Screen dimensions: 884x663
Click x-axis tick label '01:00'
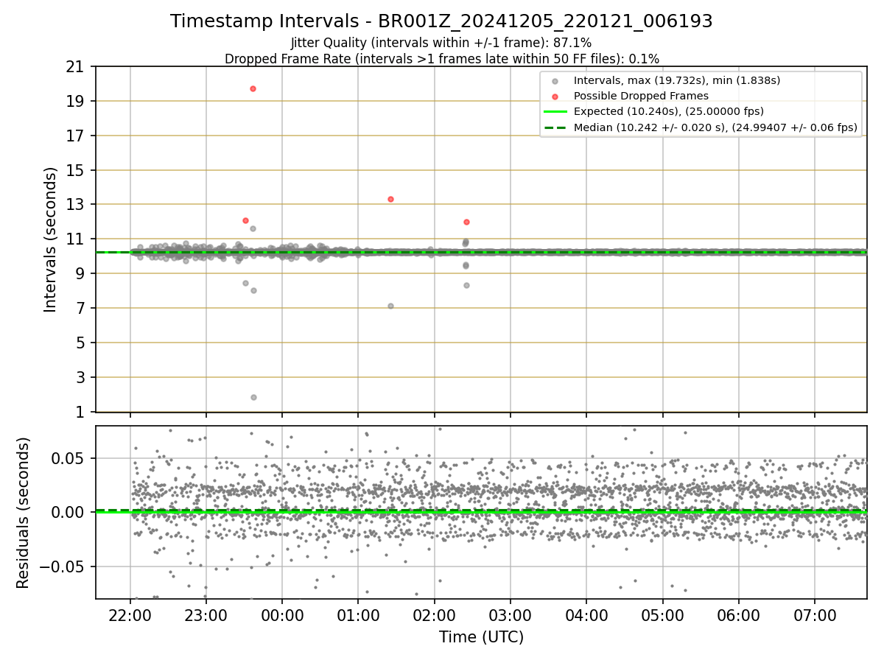pos(358,615)
